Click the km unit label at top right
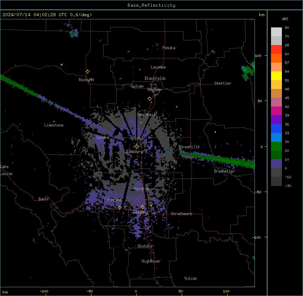This screenshot has height=296, width=303. coord(262,15)
